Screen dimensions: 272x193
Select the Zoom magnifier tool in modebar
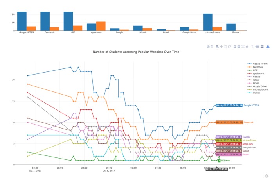[217, 46]
